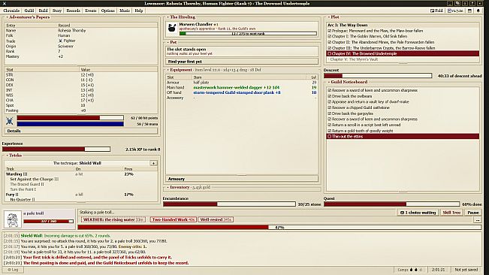489x275 pixels.
Task: Toggle Chapter I: The Goblin Warren checkbox
Action: click(x=330, y=37)
